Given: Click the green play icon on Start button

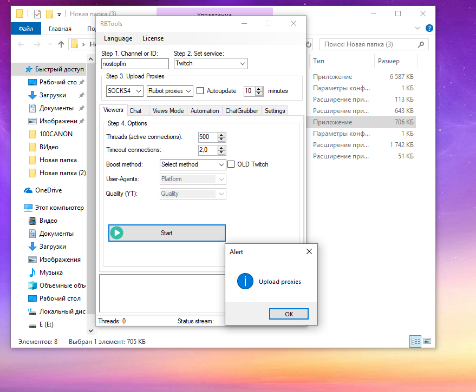Looking at the screenshot, I should click(117, 232).
